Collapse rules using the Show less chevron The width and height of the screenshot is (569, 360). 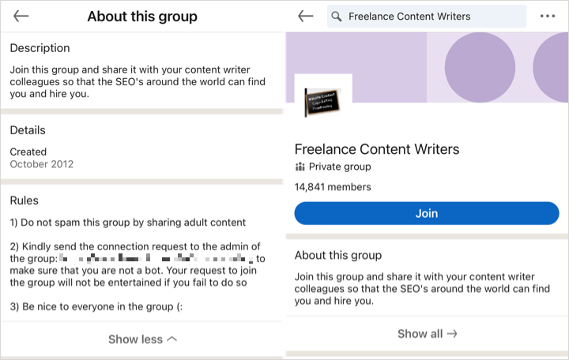tap(172, 339)
